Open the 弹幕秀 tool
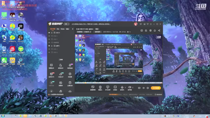The image size is (210, 118). click(x=61, y=84)
